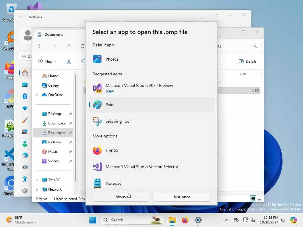Open the taskbar clock showing 10:58 PM
Viewport: 303px width, 227px height.
click(x=269, y=220)
